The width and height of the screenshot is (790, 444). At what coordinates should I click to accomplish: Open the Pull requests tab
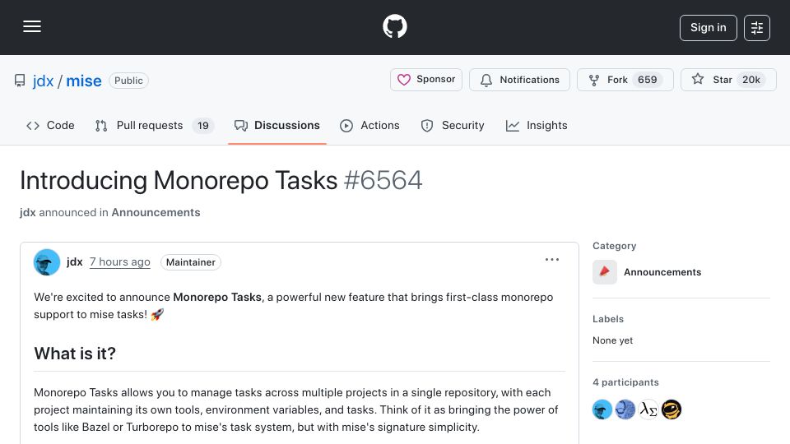[x=154, y=125]
